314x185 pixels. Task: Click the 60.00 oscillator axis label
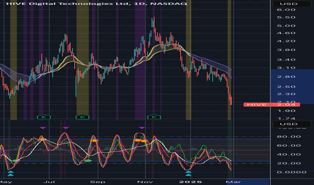click(x=289, y=145)
